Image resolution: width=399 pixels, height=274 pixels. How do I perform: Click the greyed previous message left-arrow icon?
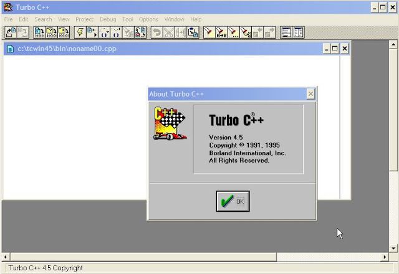pos(257,32)
